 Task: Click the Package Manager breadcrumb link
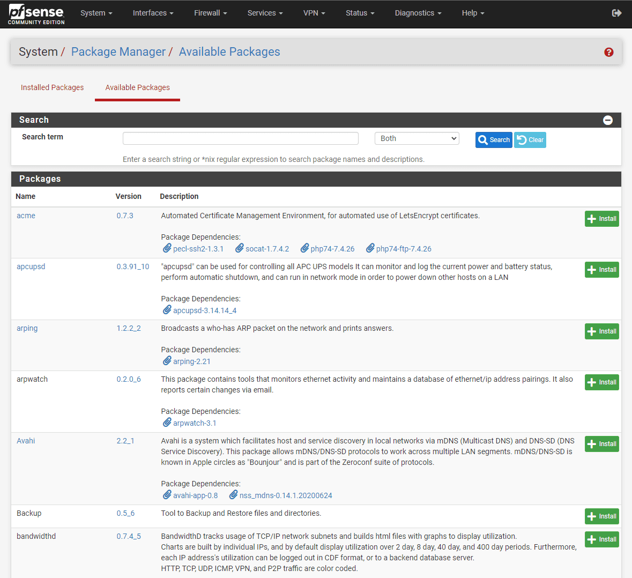coord(118,51)
